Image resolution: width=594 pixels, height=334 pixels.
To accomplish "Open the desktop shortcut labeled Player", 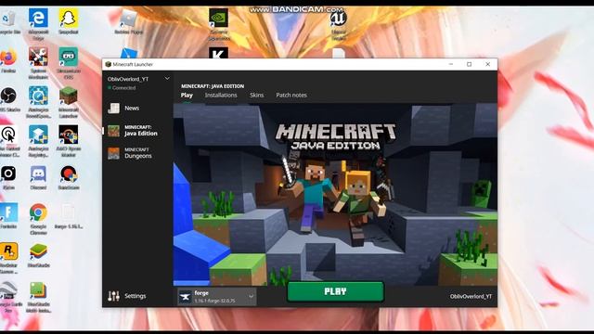I will [129, 22].
